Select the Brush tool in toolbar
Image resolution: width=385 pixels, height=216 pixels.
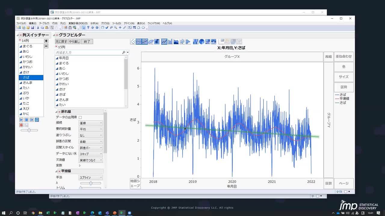click(107, 28)
